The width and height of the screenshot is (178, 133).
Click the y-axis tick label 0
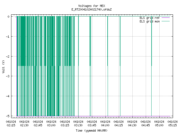pos(9,17)
